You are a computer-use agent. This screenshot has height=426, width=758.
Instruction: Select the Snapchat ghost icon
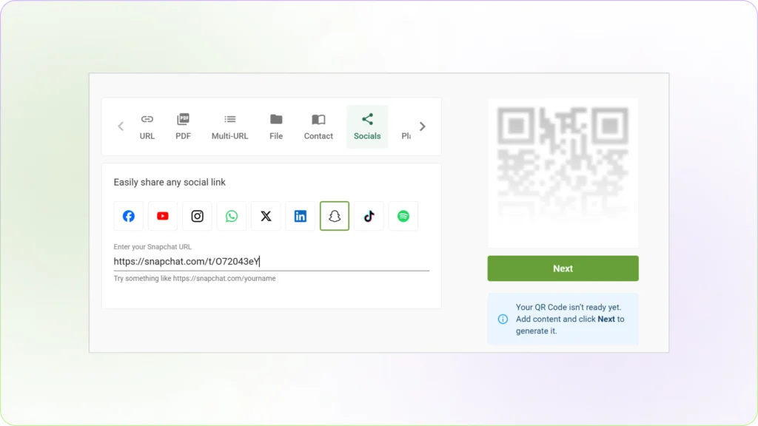[x=335, y=216]
